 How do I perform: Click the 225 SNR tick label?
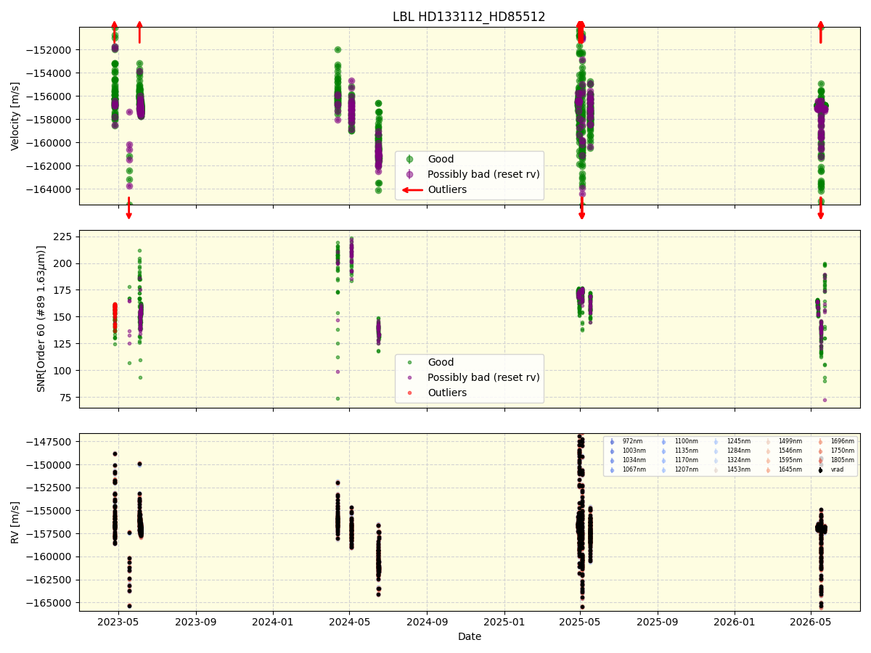click(64, 237)
